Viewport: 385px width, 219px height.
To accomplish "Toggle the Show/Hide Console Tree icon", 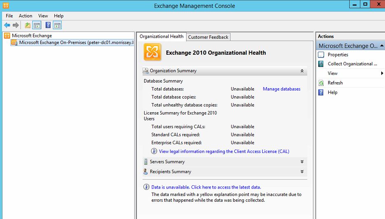I will (x=37, y=25).
